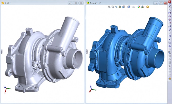This screenshot has height=104, width=172.
Task: Select the Quick Snaps tool
Action: click(x=170, y=76)
